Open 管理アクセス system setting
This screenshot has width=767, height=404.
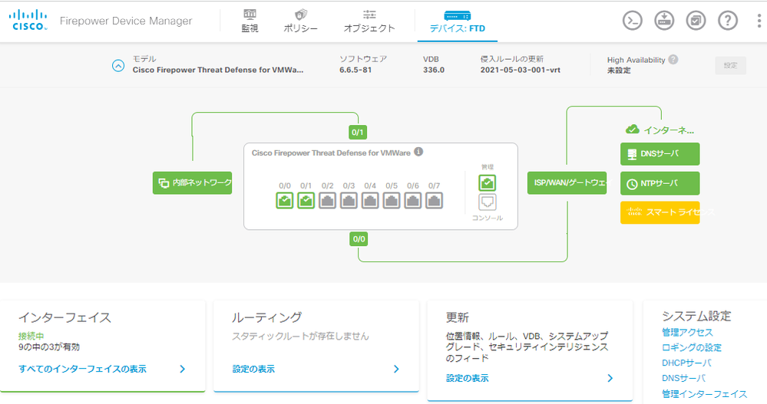click(687, 332)
